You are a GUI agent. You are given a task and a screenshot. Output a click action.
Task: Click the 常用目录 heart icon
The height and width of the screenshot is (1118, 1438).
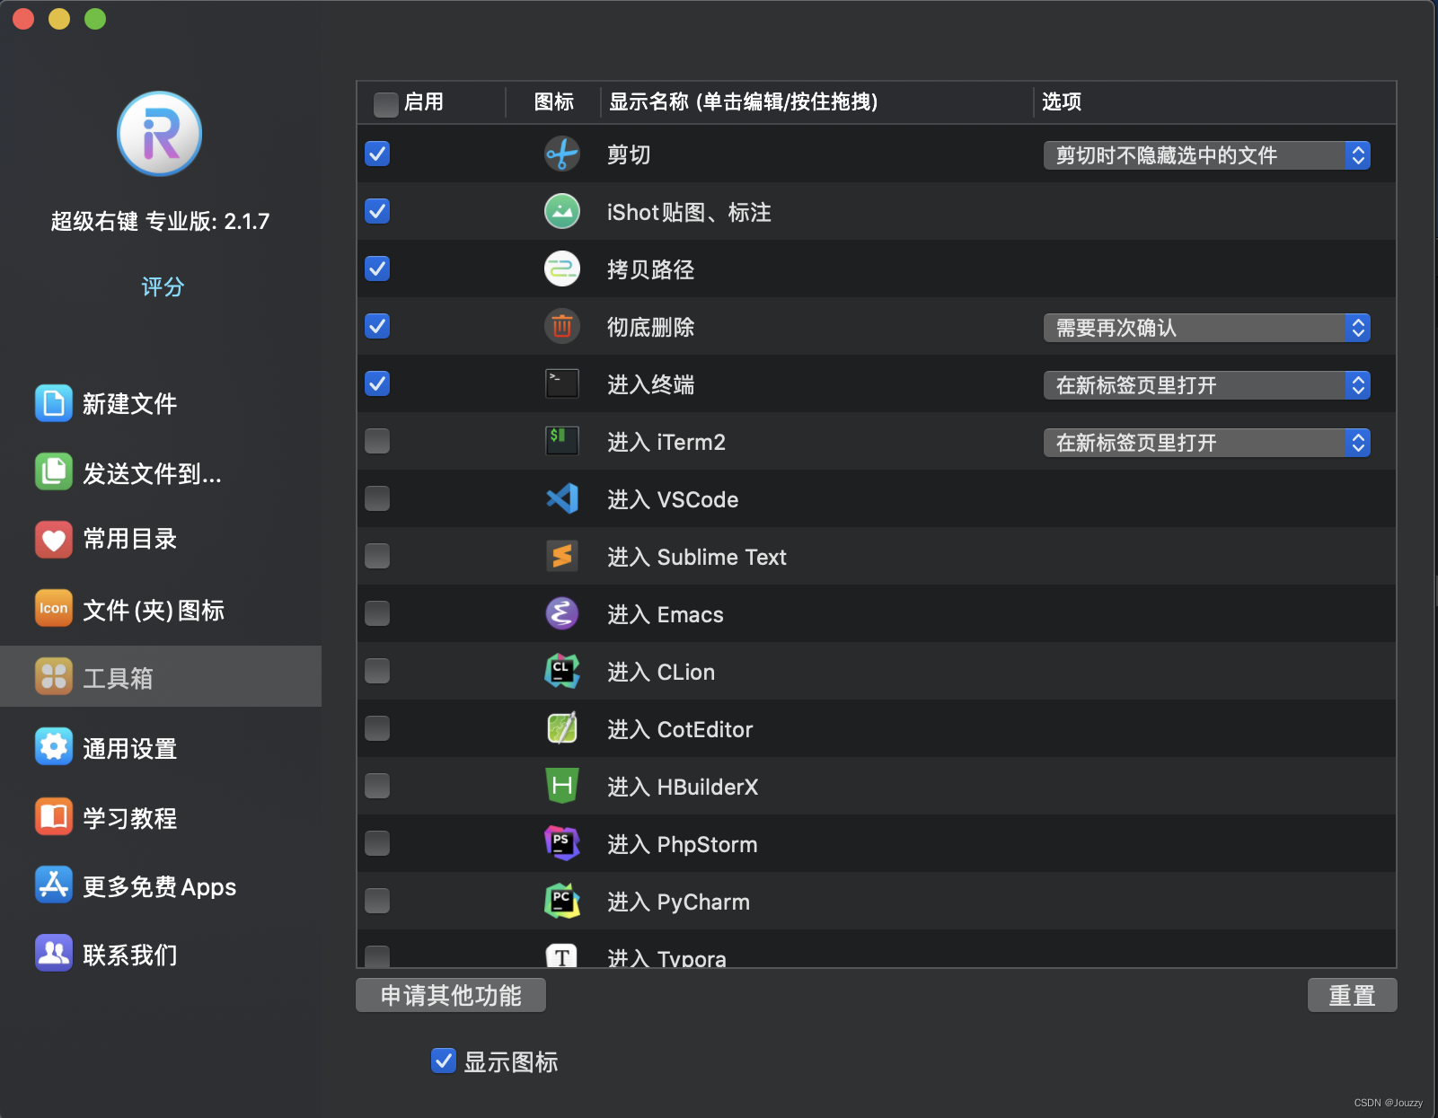(54, 539)
